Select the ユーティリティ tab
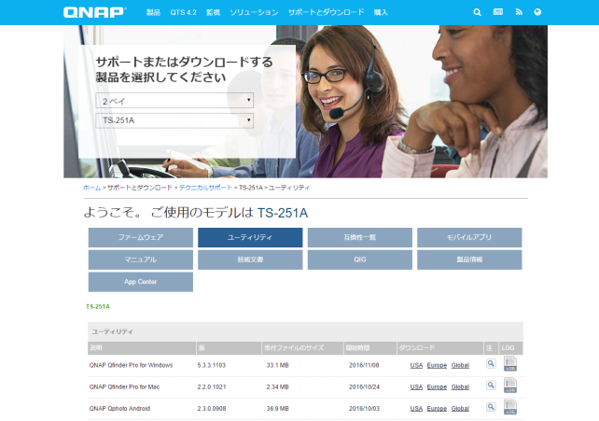 point(250,238)
